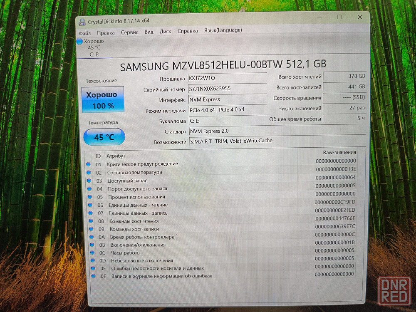The width and height of the screenshot is (416, 312).
Task: Click status dot for 07 Единицы данных - запись
Action: click(x=90, y=213)
